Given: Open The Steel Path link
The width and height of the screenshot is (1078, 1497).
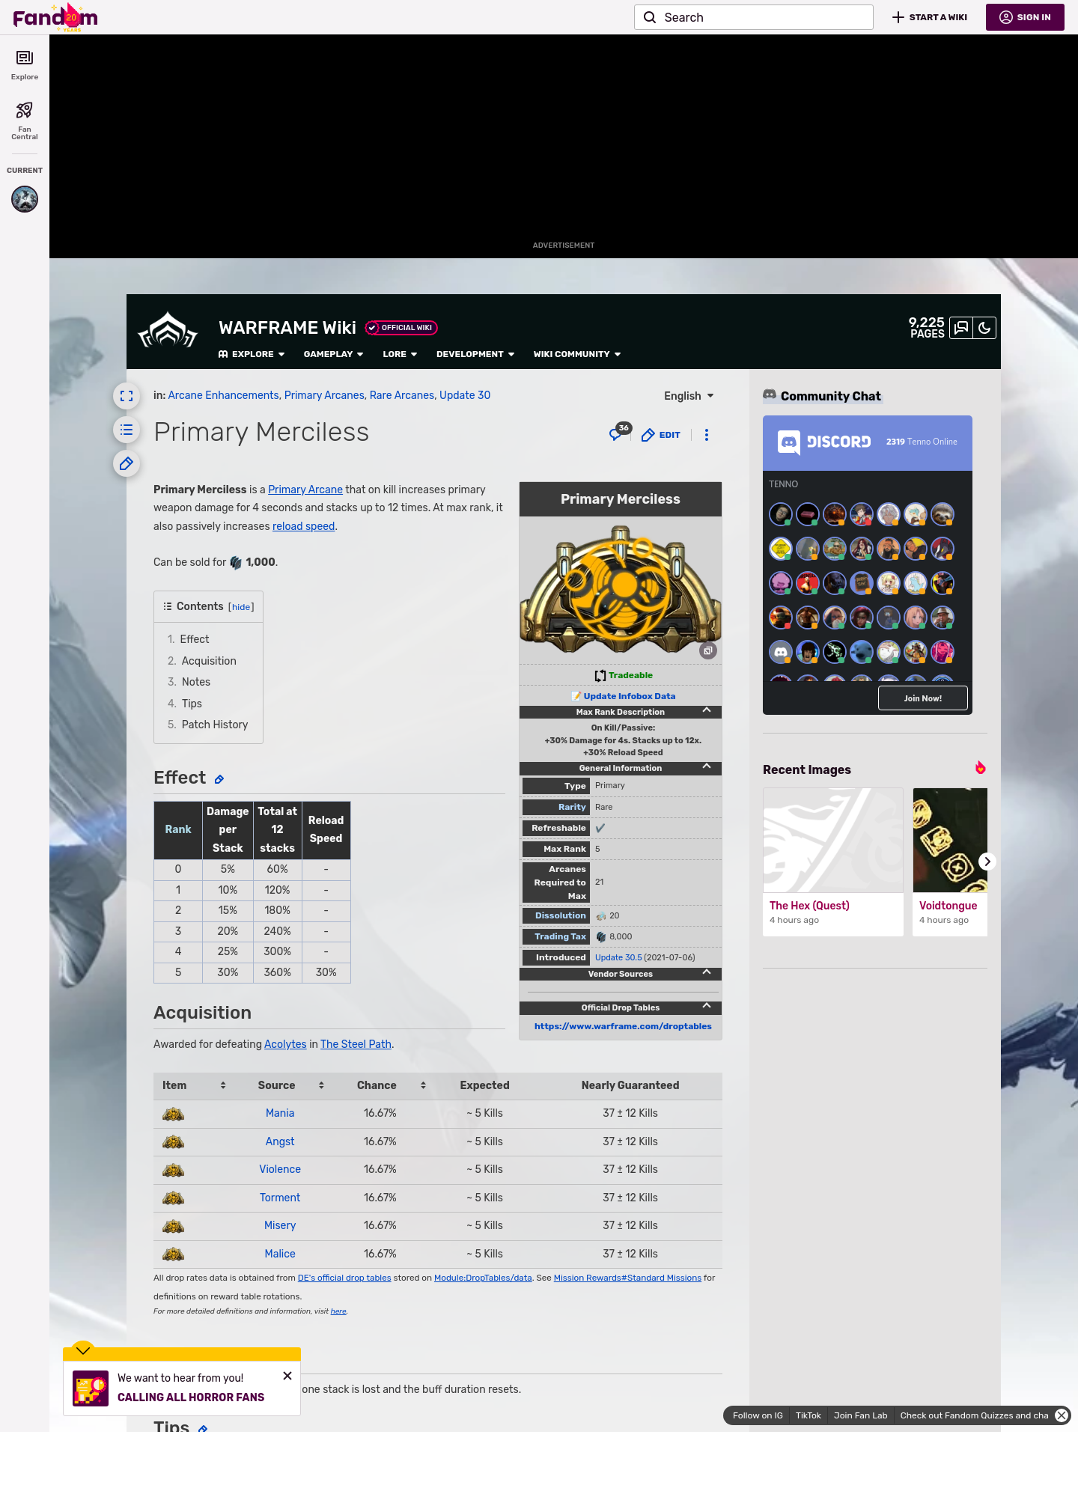Looking at the screenshot, I should [356, 1044].
